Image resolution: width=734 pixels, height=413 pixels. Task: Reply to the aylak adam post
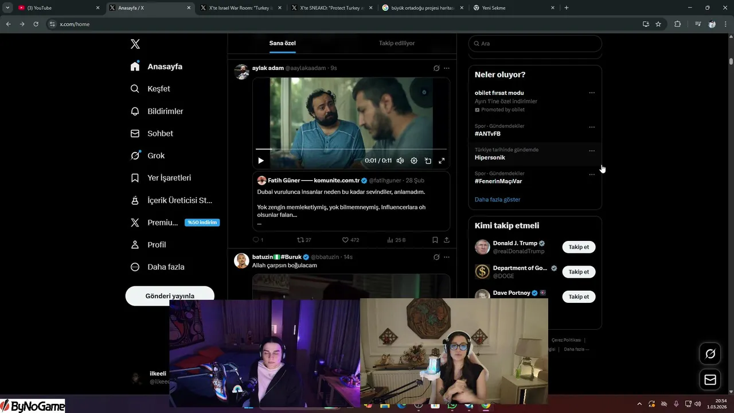click(258, 240)
